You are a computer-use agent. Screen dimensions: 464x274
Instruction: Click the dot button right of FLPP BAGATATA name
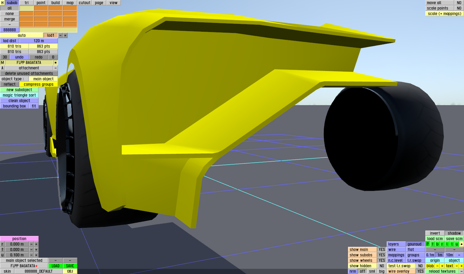coord(56,63)
